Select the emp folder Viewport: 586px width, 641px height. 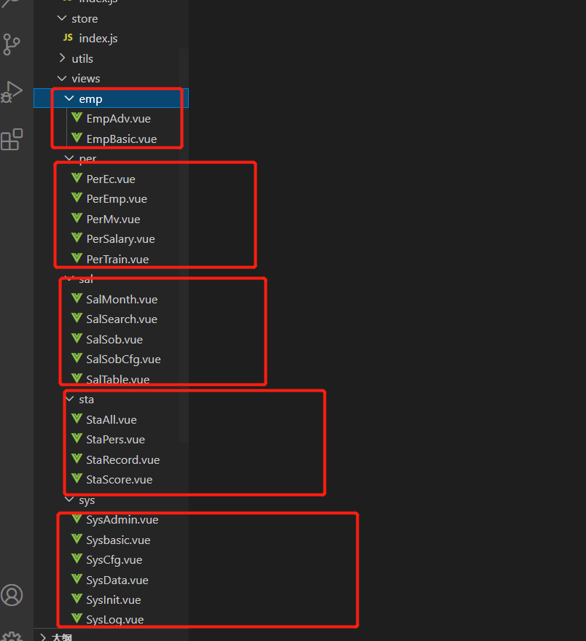(x=111, y=98)
